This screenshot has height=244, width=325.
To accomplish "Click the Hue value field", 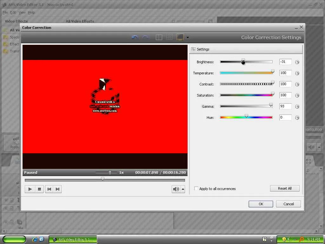I will 285,118.
